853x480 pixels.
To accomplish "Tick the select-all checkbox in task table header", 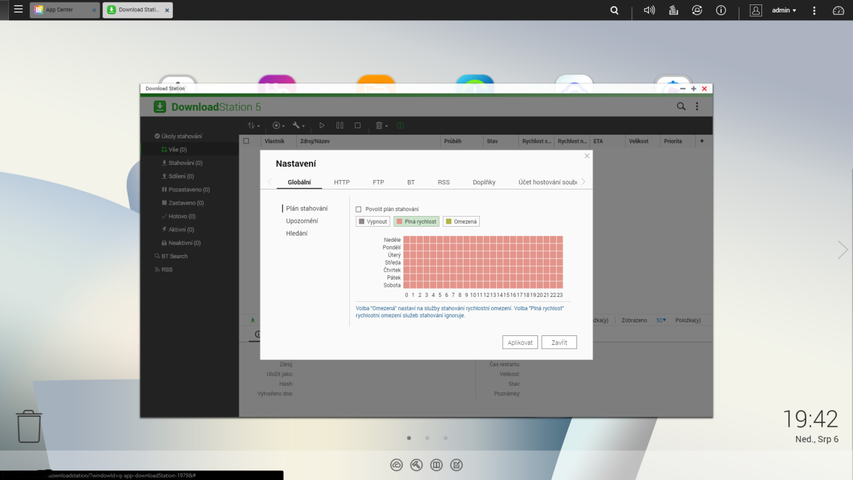I will click(x=246, y=141).
